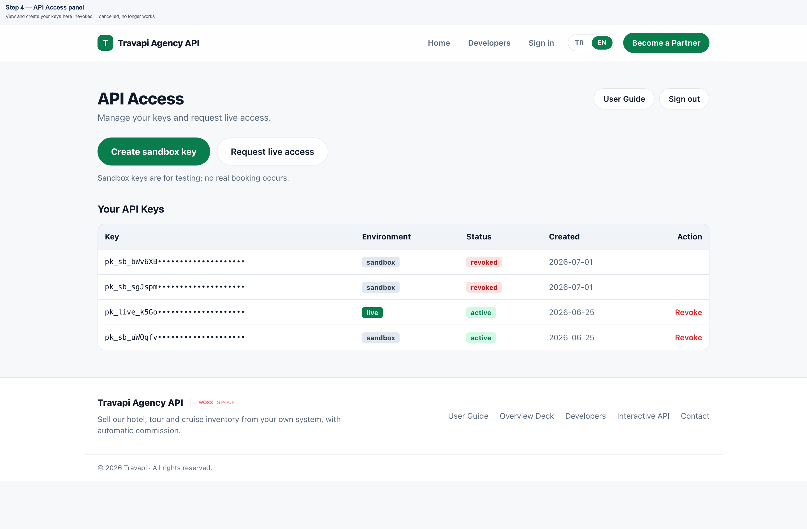The width and height of the screenshot is (807, 529).
Task: Click the live environment badge
Action: (372, 313)
